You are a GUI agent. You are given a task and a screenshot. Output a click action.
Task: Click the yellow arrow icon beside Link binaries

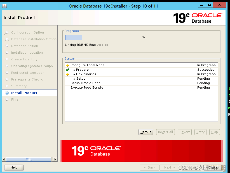[x=67, y=74]
